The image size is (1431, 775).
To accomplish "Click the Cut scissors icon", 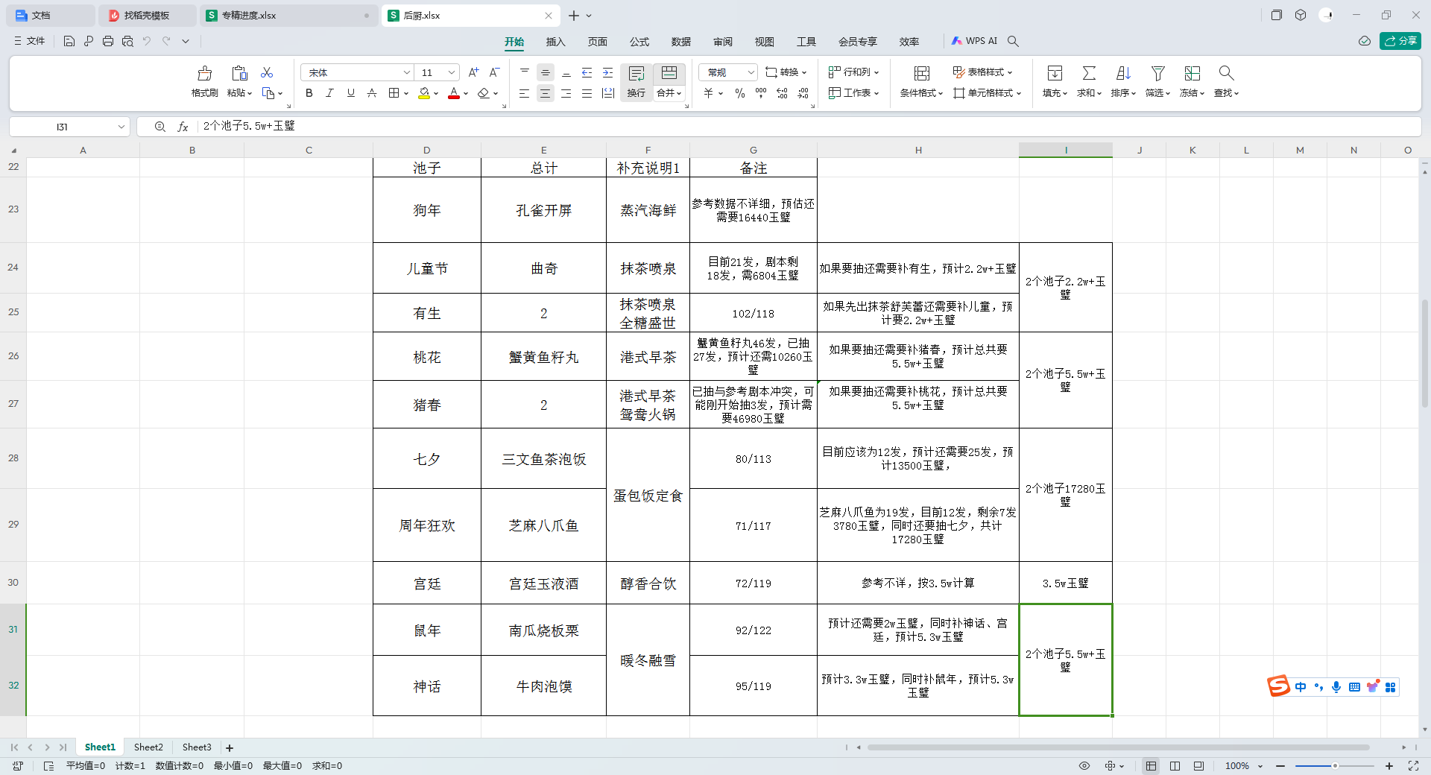I will coord(267,72).
